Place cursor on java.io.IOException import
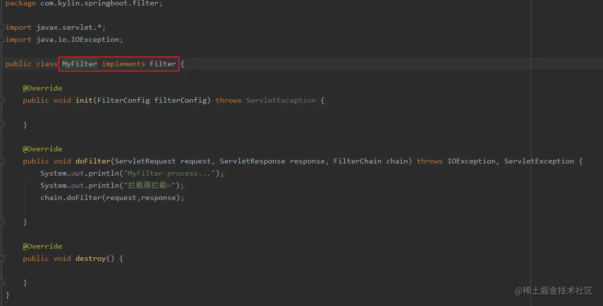This screenshot has height=306, width=603. pos(78,39)
